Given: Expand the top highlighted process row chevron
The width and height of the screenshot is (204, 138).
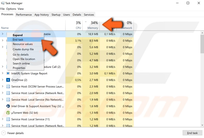Looking at the screenshot, I should (3, 34).
